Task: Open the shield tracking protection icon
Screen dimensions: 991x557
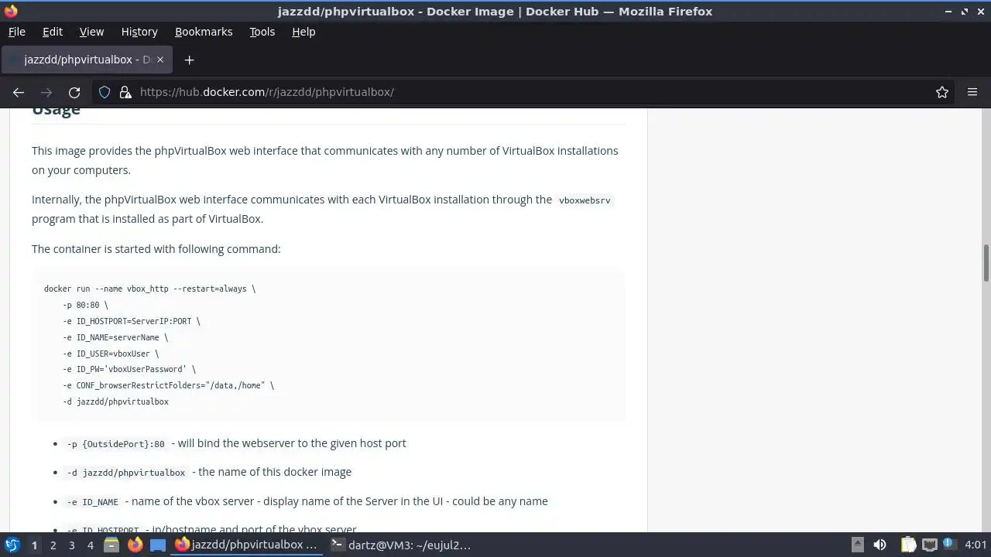Action: click(105, 92)
